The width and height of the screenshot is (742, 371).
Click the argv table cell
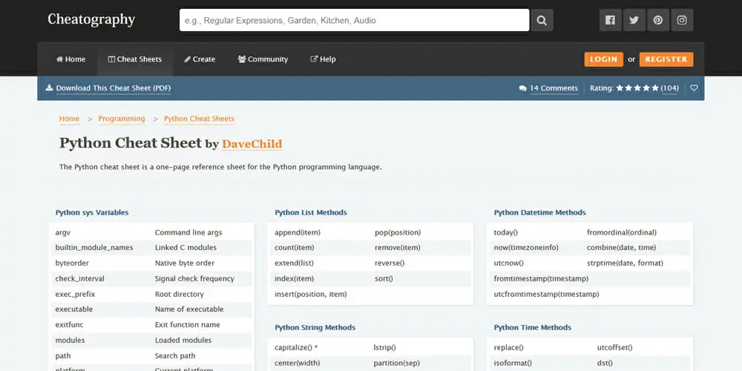(x=63, y=233)
